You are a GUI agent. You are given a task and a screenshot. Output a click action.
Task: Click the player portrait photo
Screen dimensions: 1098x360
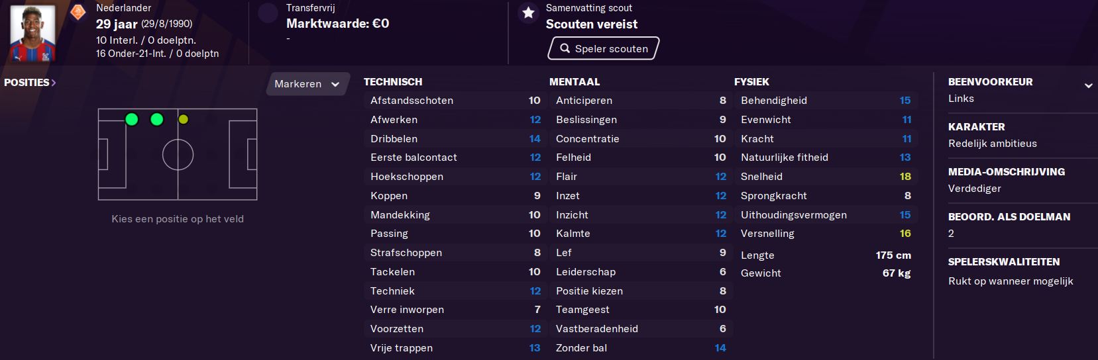pos(33,33)
